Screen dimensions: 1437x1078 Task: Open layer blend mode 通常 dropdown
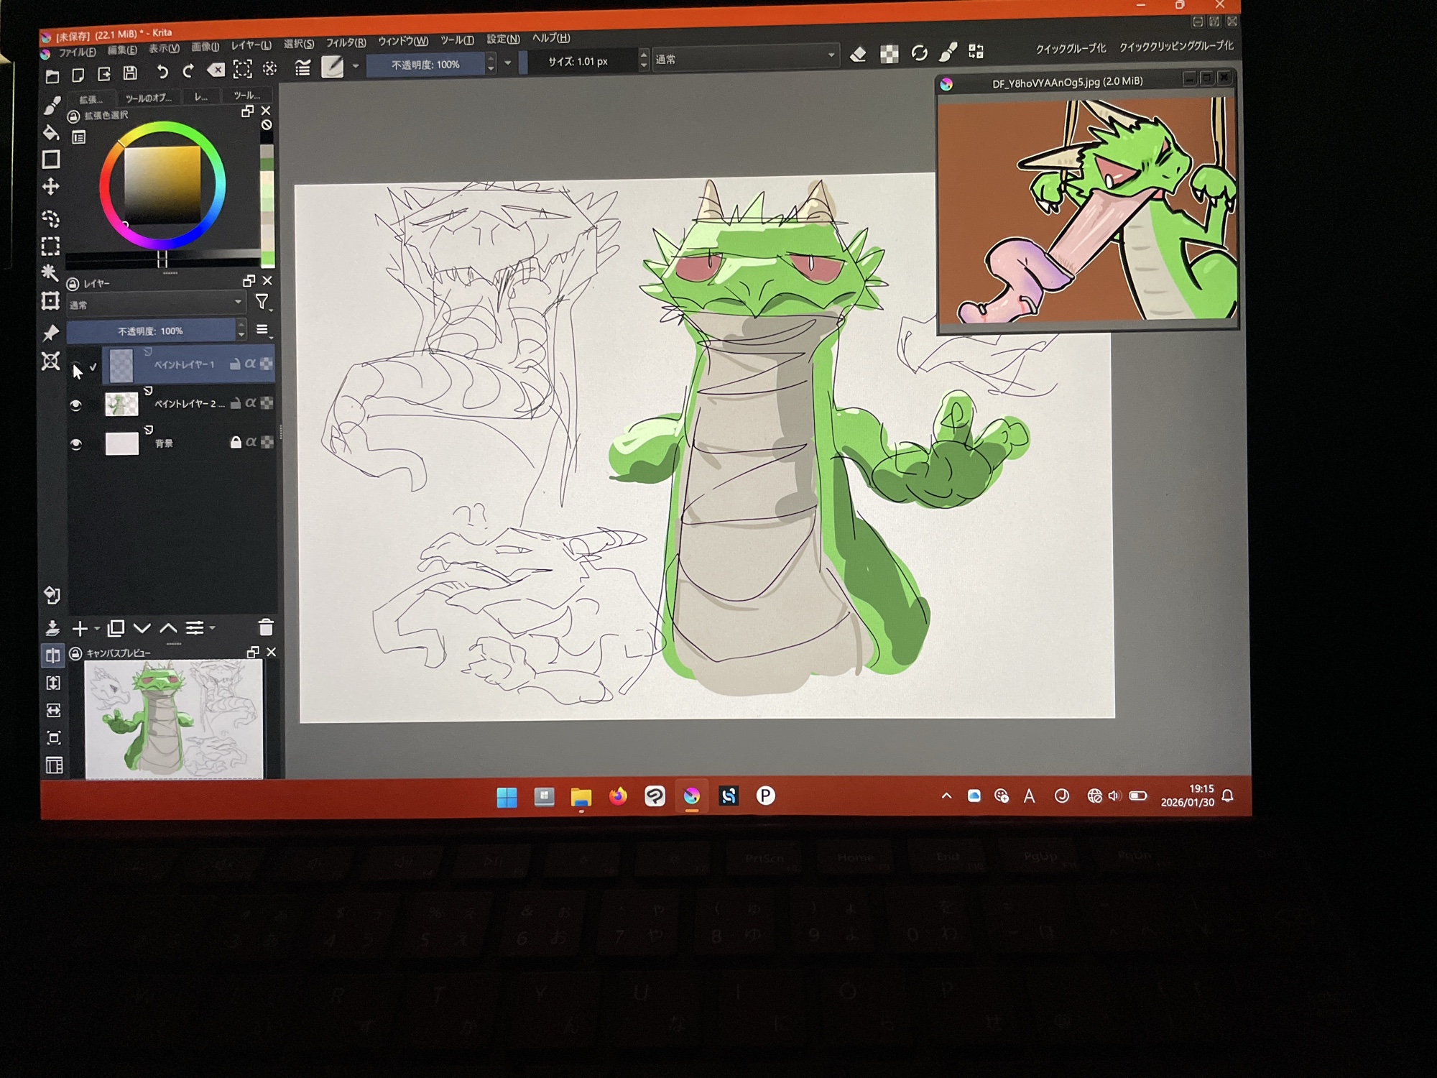156,304
